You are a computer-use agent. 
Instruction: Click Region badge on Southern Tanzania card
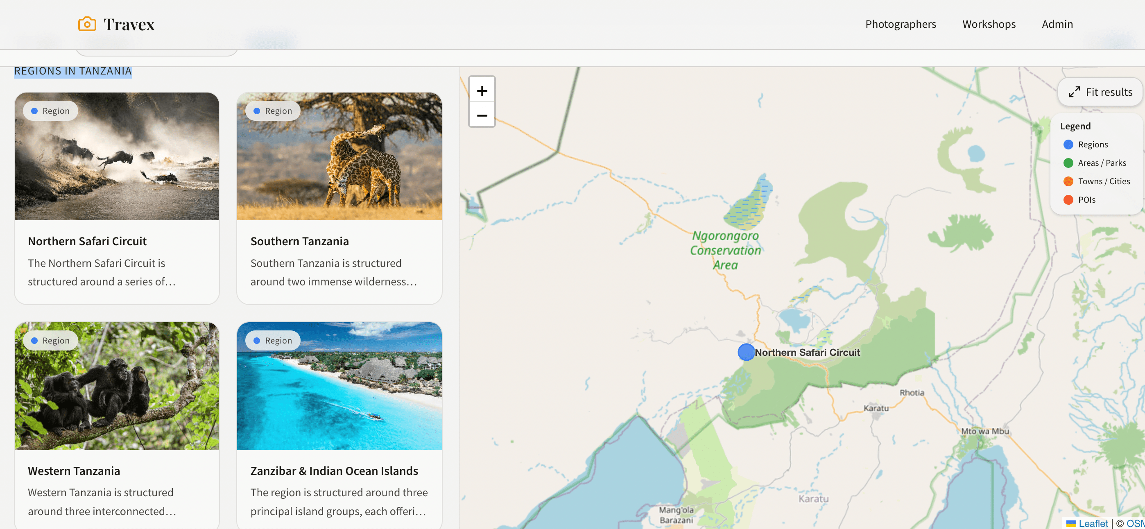click(x=273, y=111)
